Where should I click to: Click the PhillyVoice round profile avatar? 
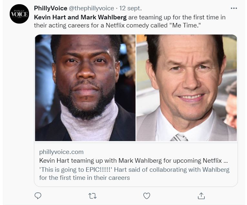[19, 14]
